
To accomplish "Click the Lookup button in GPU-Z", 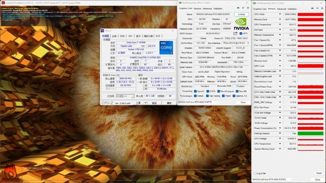I will point(241,14).
